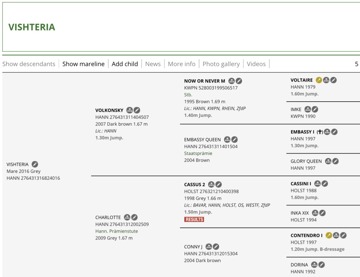Open pedigree icon next to CASSUS 2

211,184
